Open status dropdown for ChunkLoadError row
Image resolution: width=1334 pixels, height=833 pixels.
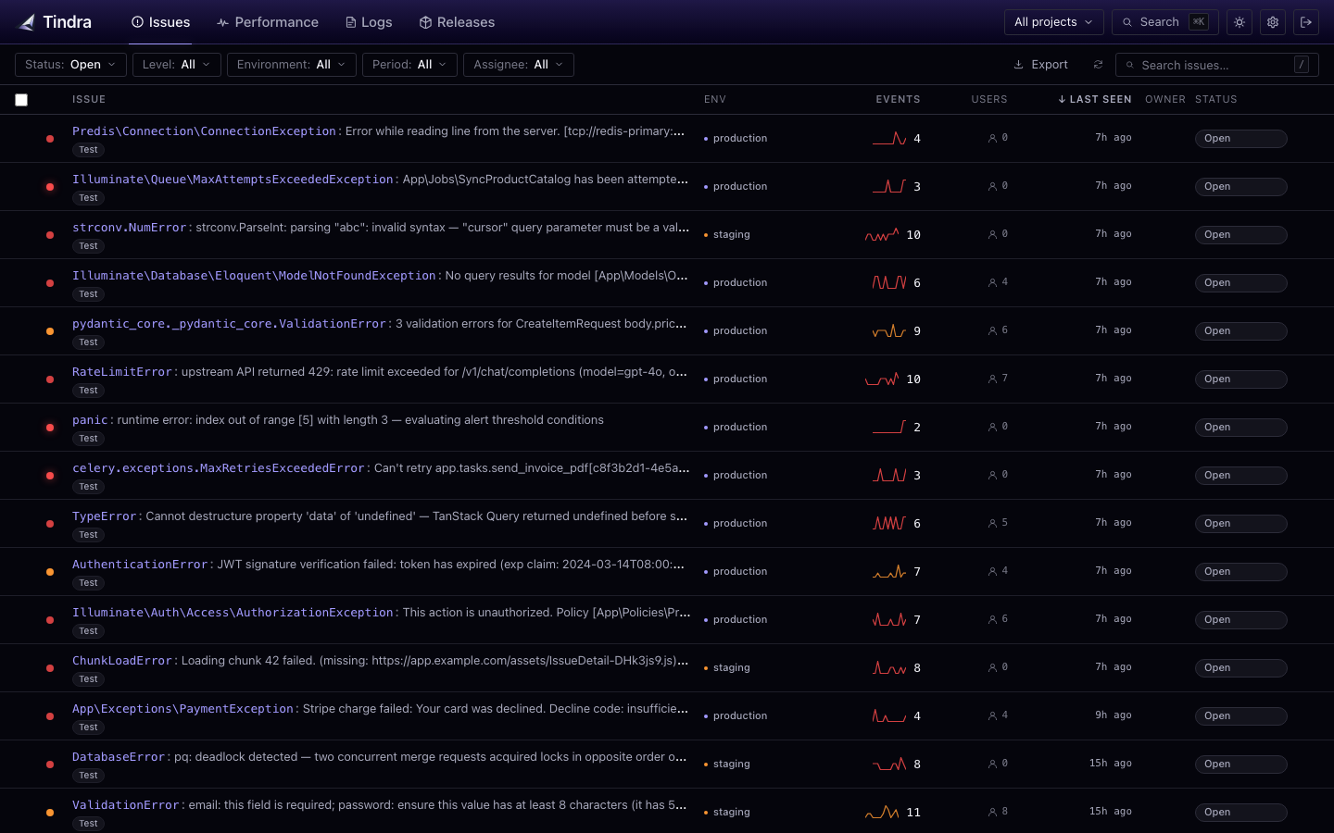click(1240, 668)
